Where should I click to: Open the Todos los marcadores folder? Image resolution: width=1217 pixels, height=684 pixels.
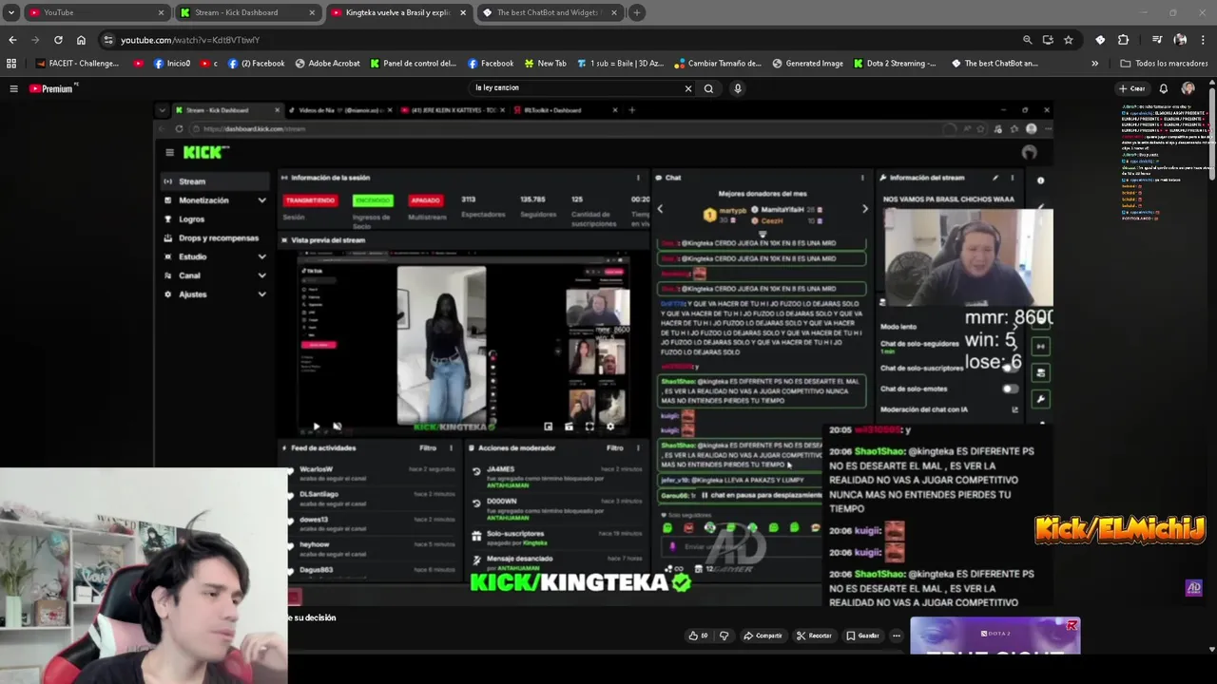point(1164,64)
